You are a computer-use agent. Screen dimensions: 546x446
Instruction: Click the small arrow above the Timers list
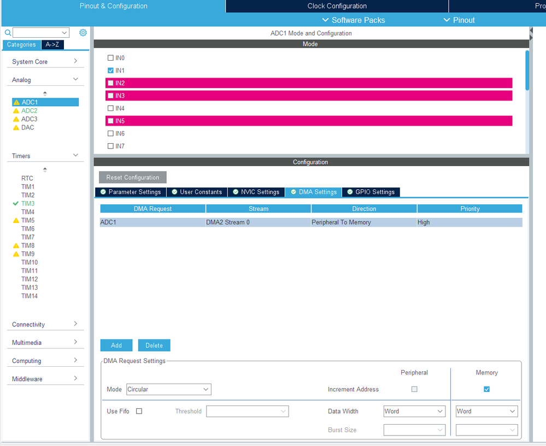coord(45,170)
